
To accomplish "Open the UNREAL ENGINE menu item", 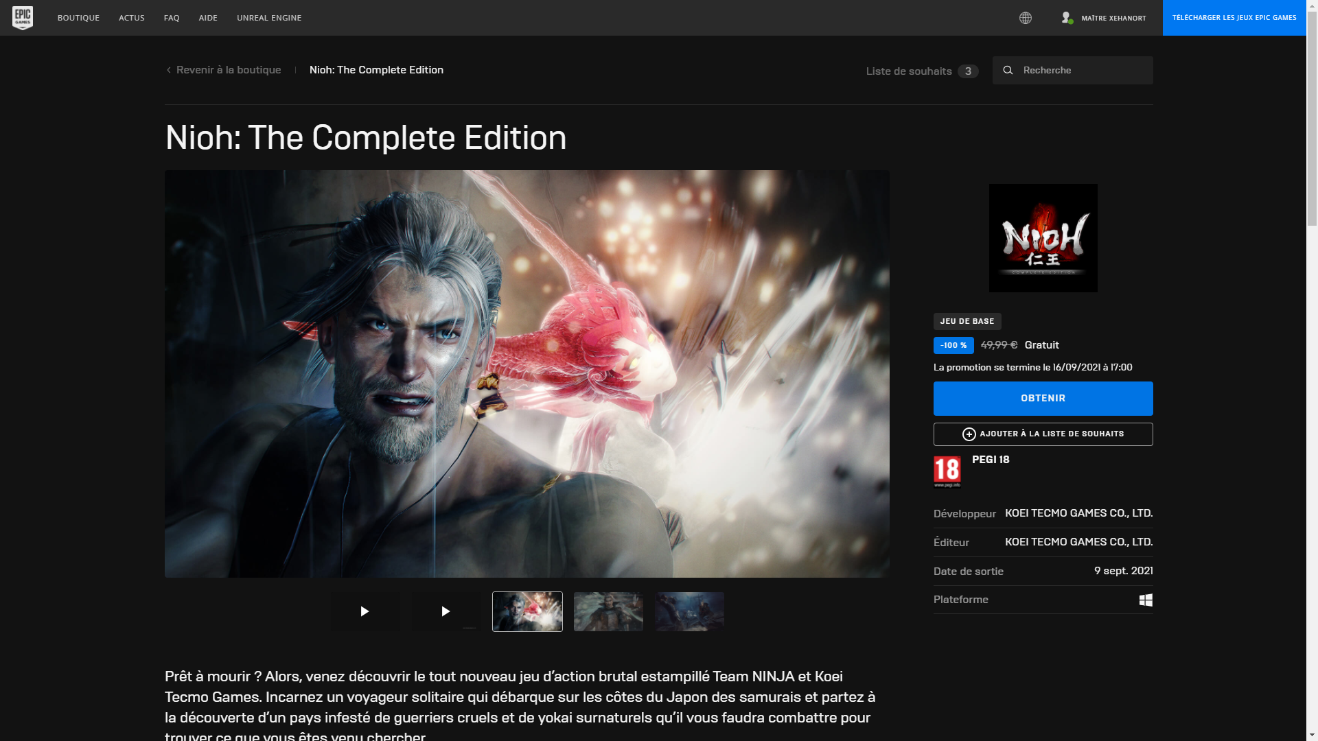I will 269,18.
